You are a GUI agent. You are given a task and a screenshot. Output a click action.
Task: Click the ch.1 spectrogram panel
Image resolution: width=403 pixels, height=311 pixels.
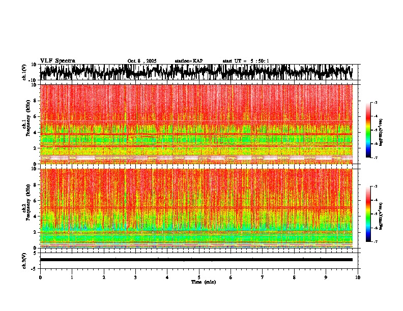click(x=196, y=124)
